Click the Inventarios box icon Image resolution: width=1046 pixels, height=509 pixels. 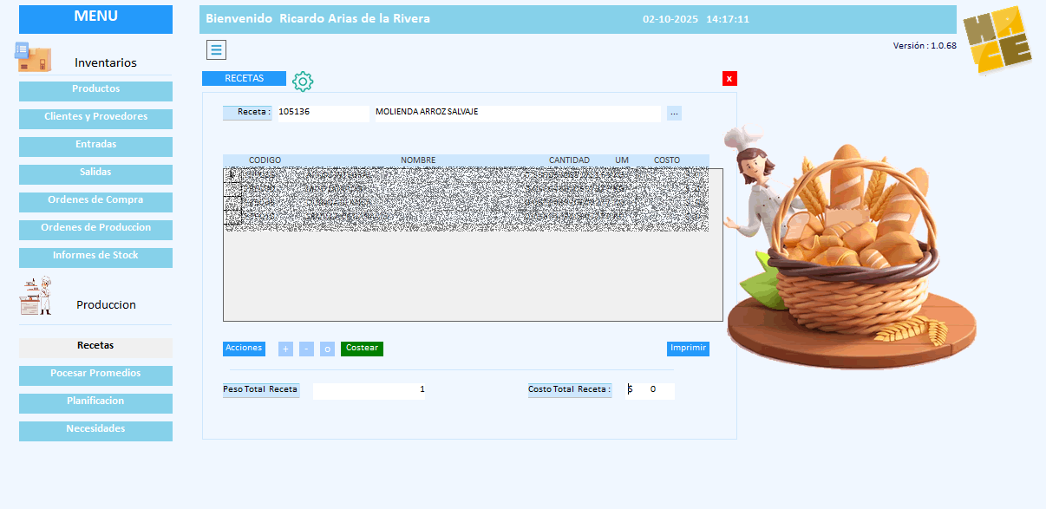click(x=33, y=57)
